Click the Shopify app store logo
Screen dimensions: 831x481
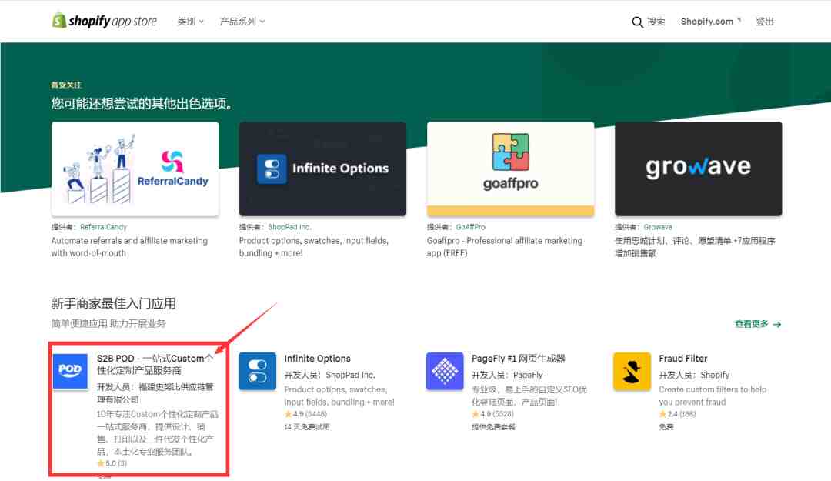(x=105, y=22)
